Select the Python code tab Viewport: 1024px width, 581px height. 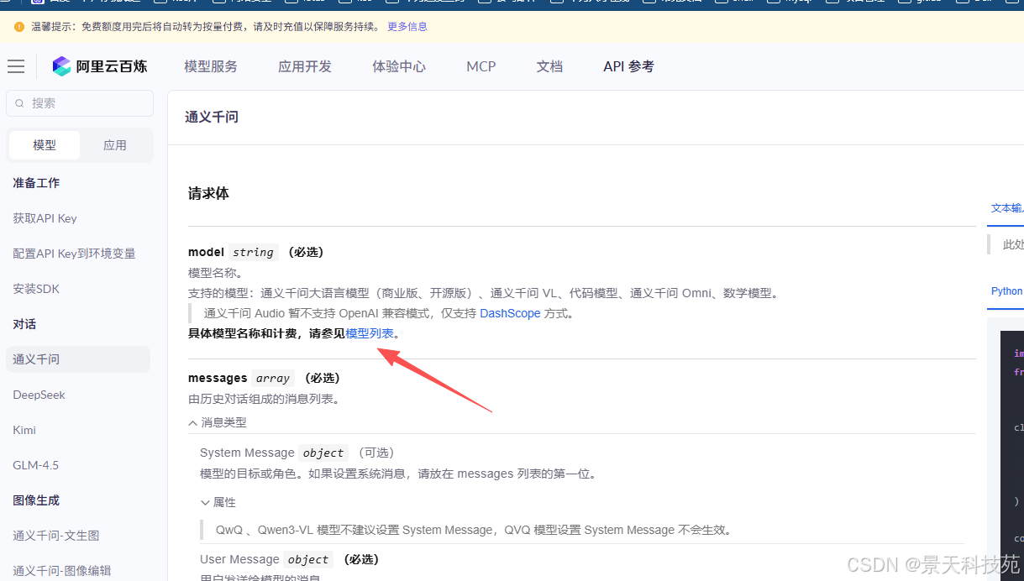coord(1006,291)
